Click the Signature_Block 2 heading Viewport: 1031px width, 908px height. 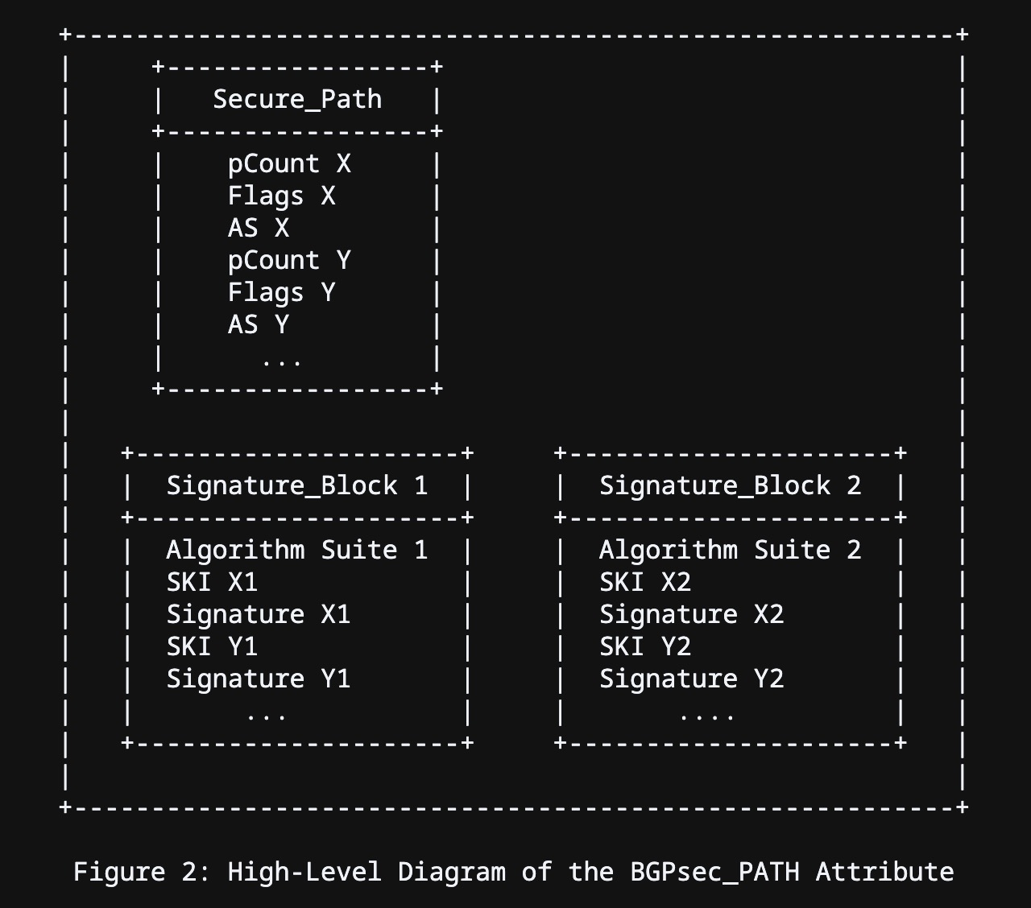(730, 486)
